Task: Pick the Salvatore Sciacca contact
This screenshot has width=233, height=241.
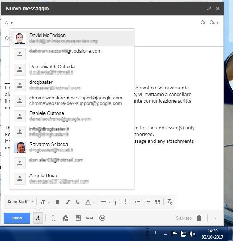Action: pyautogui.click(x=72, y=148)
